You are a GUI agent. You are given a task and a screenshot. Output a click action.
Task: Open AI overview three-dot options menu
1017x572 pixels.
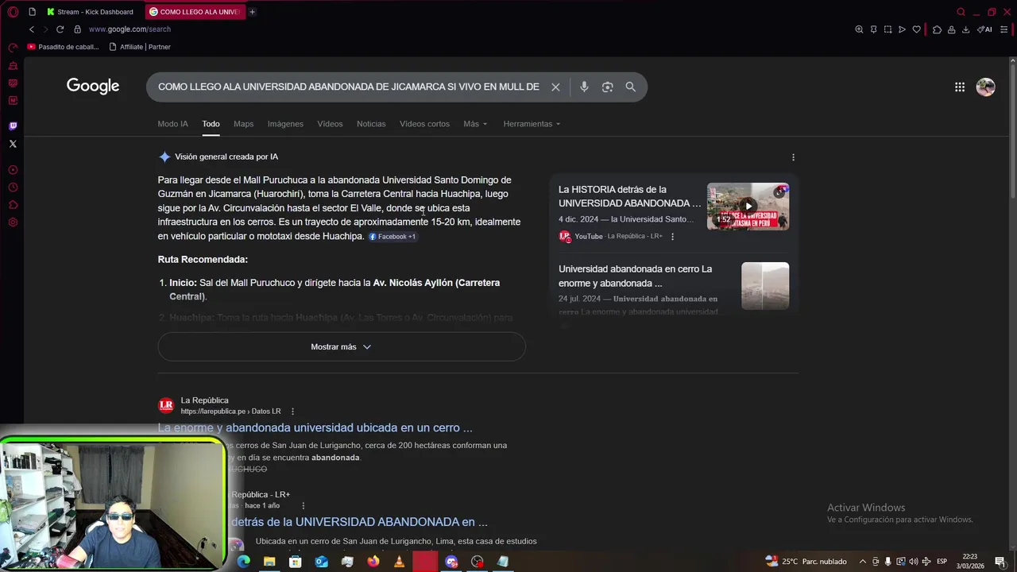(793, 157)
